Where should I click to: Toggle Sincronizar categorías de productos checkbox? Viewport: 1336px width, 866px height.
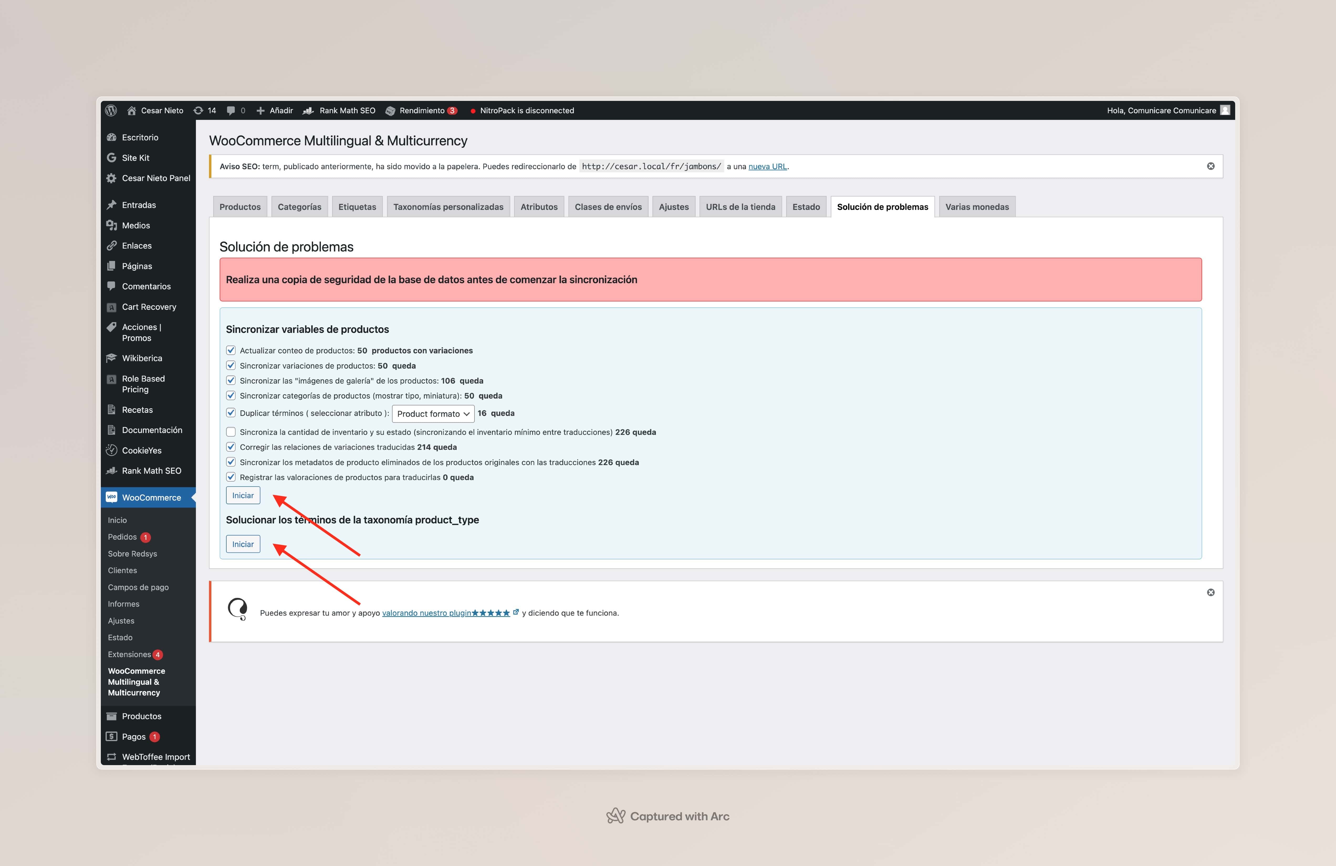point(231,395)
